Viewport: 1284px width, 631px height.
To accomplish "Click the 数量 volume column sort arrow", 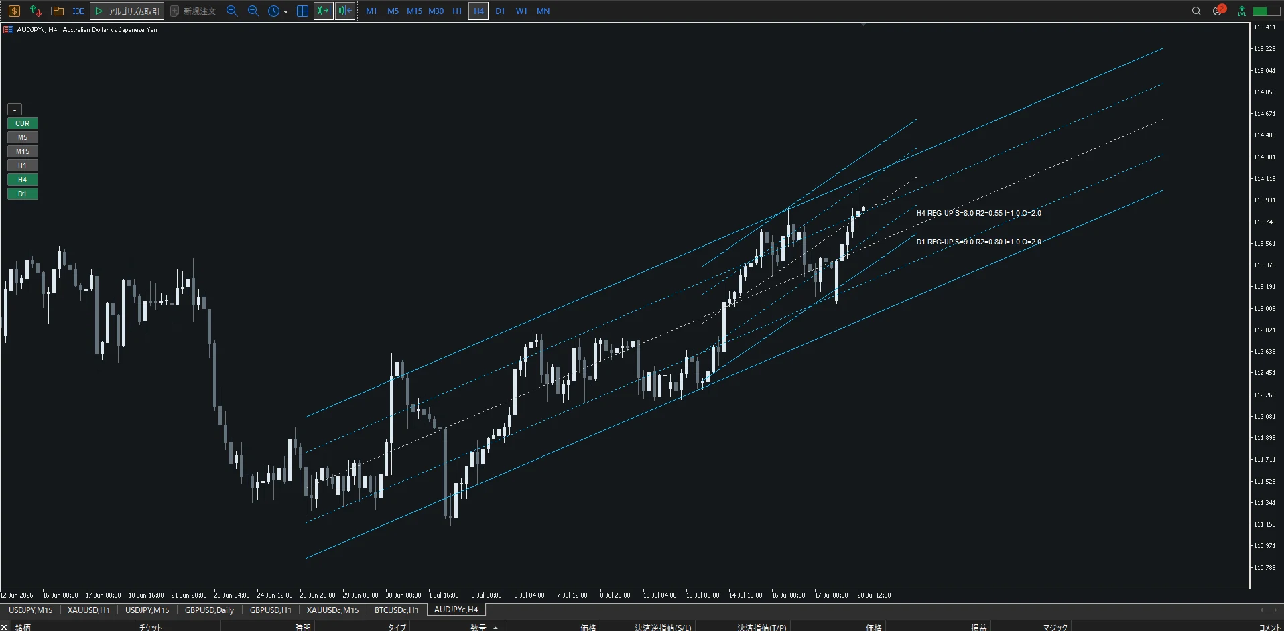I will pyautogui.click(x=495, y=627).
